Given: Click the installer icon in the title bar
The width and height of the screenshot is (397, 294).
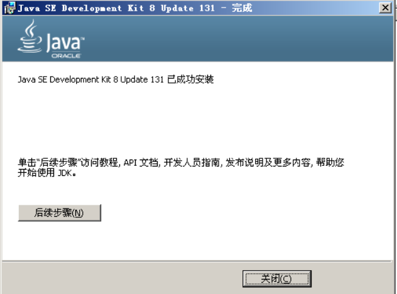Looking at the screenshot, I should click(x=9, y=8).
